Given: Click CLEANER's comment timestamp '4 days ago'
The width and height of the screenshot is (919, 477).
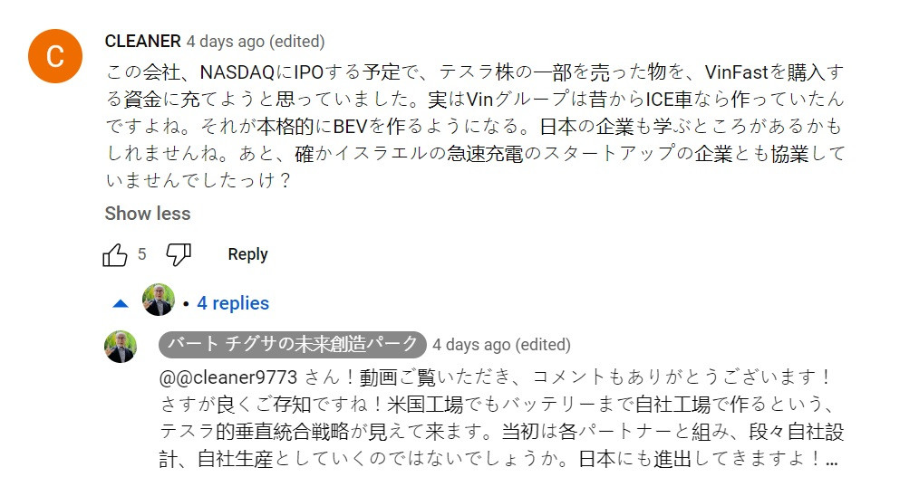Looking at the screenshot, I should click(x=226, y=42).
